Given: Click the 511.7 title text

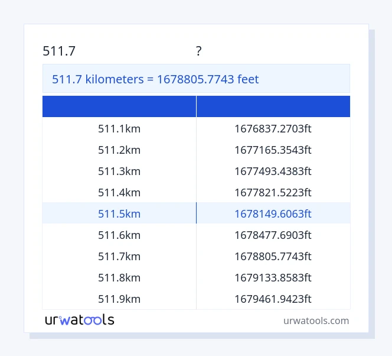Looking at the screenshot, I should pyautogui.click(x=59, y=51).
